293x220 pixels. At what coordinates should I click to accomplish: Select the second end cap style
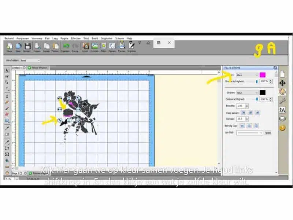pyautogui.click(x=249, y=126)
